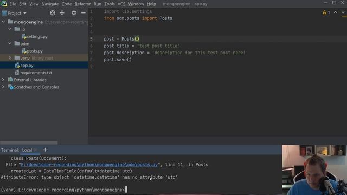Select the venv library root row
Screen dimensions: 347x195
(44, 58)
